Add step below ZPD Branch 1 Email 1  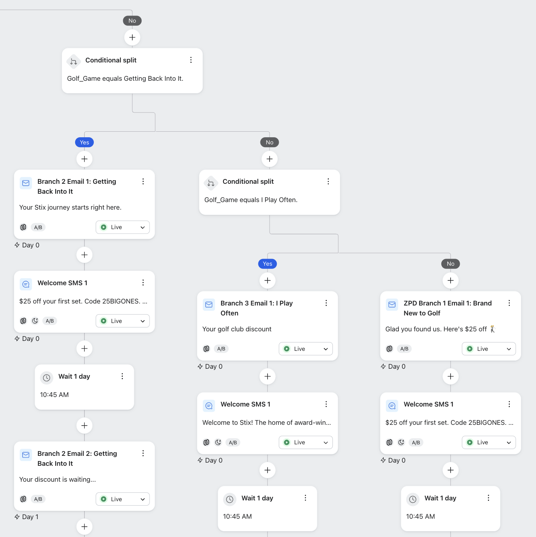pos(451,376)
